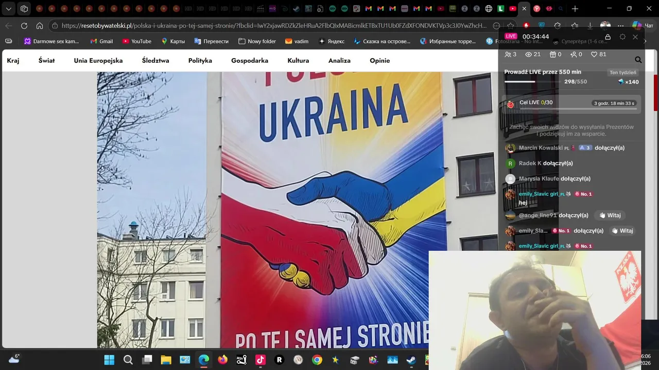Open TikTok LIVE Studio taskbar icon
This screenshot has width=659, height=370.
261,360
